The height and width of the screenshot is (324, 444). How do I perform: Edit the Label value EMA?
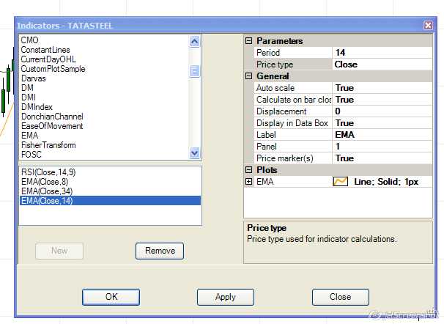pyautogui.click(x=382, y=135)
